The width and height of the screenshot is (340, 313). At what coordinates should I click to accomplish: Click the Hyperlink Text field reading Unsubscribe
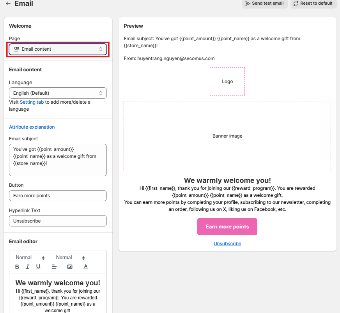58,221
